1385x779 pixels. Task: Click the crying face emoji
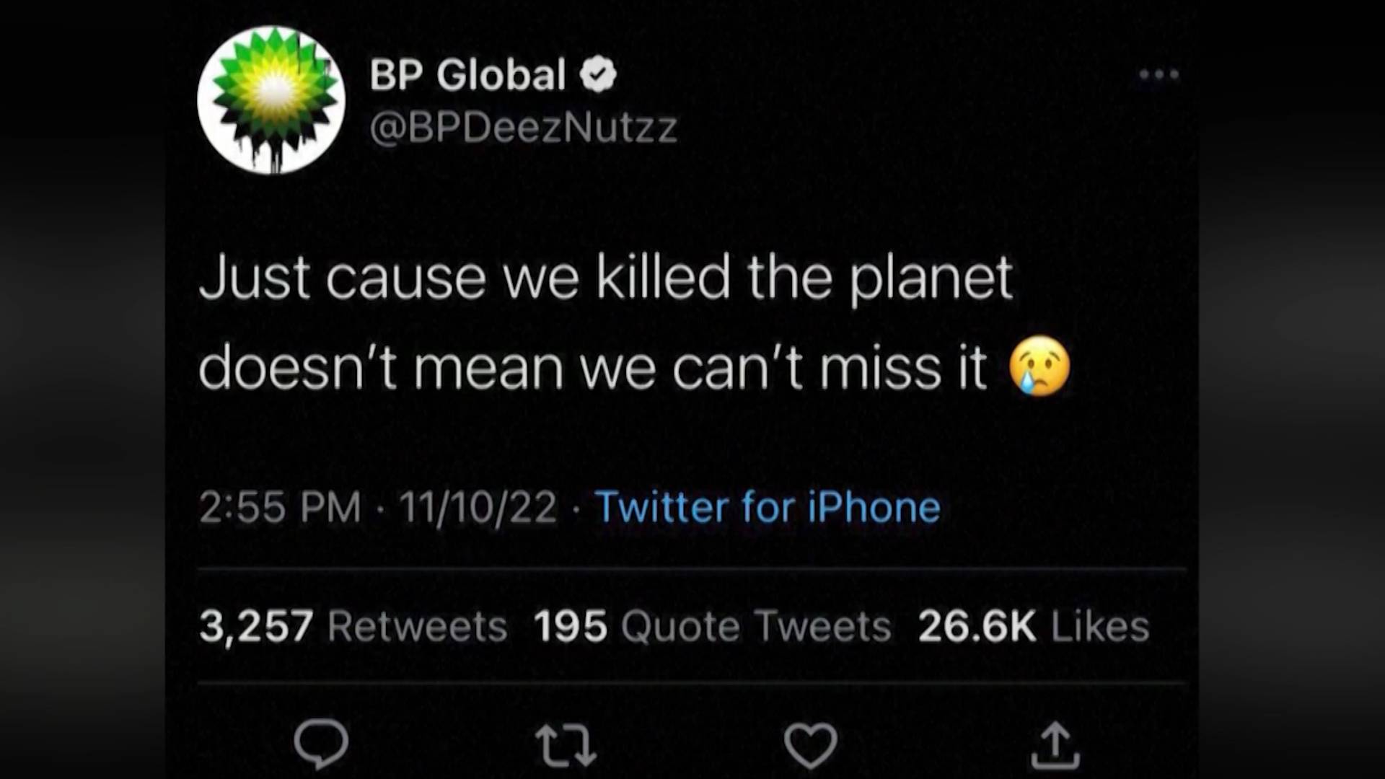[1039, 366]
